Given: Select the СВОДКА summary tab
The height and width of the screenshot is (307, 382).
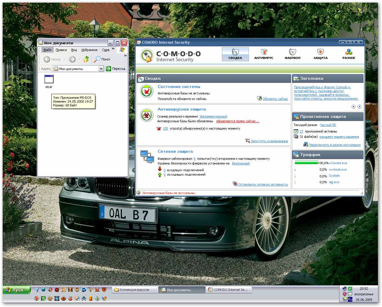Looking at the screenshot, I should tap(235, 54).
